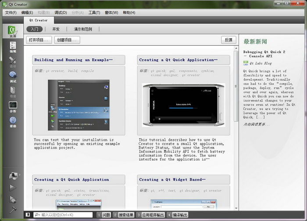Toggle the sidebar with bottom-left icon
This screenshot has height=221, width=307.
28,215
